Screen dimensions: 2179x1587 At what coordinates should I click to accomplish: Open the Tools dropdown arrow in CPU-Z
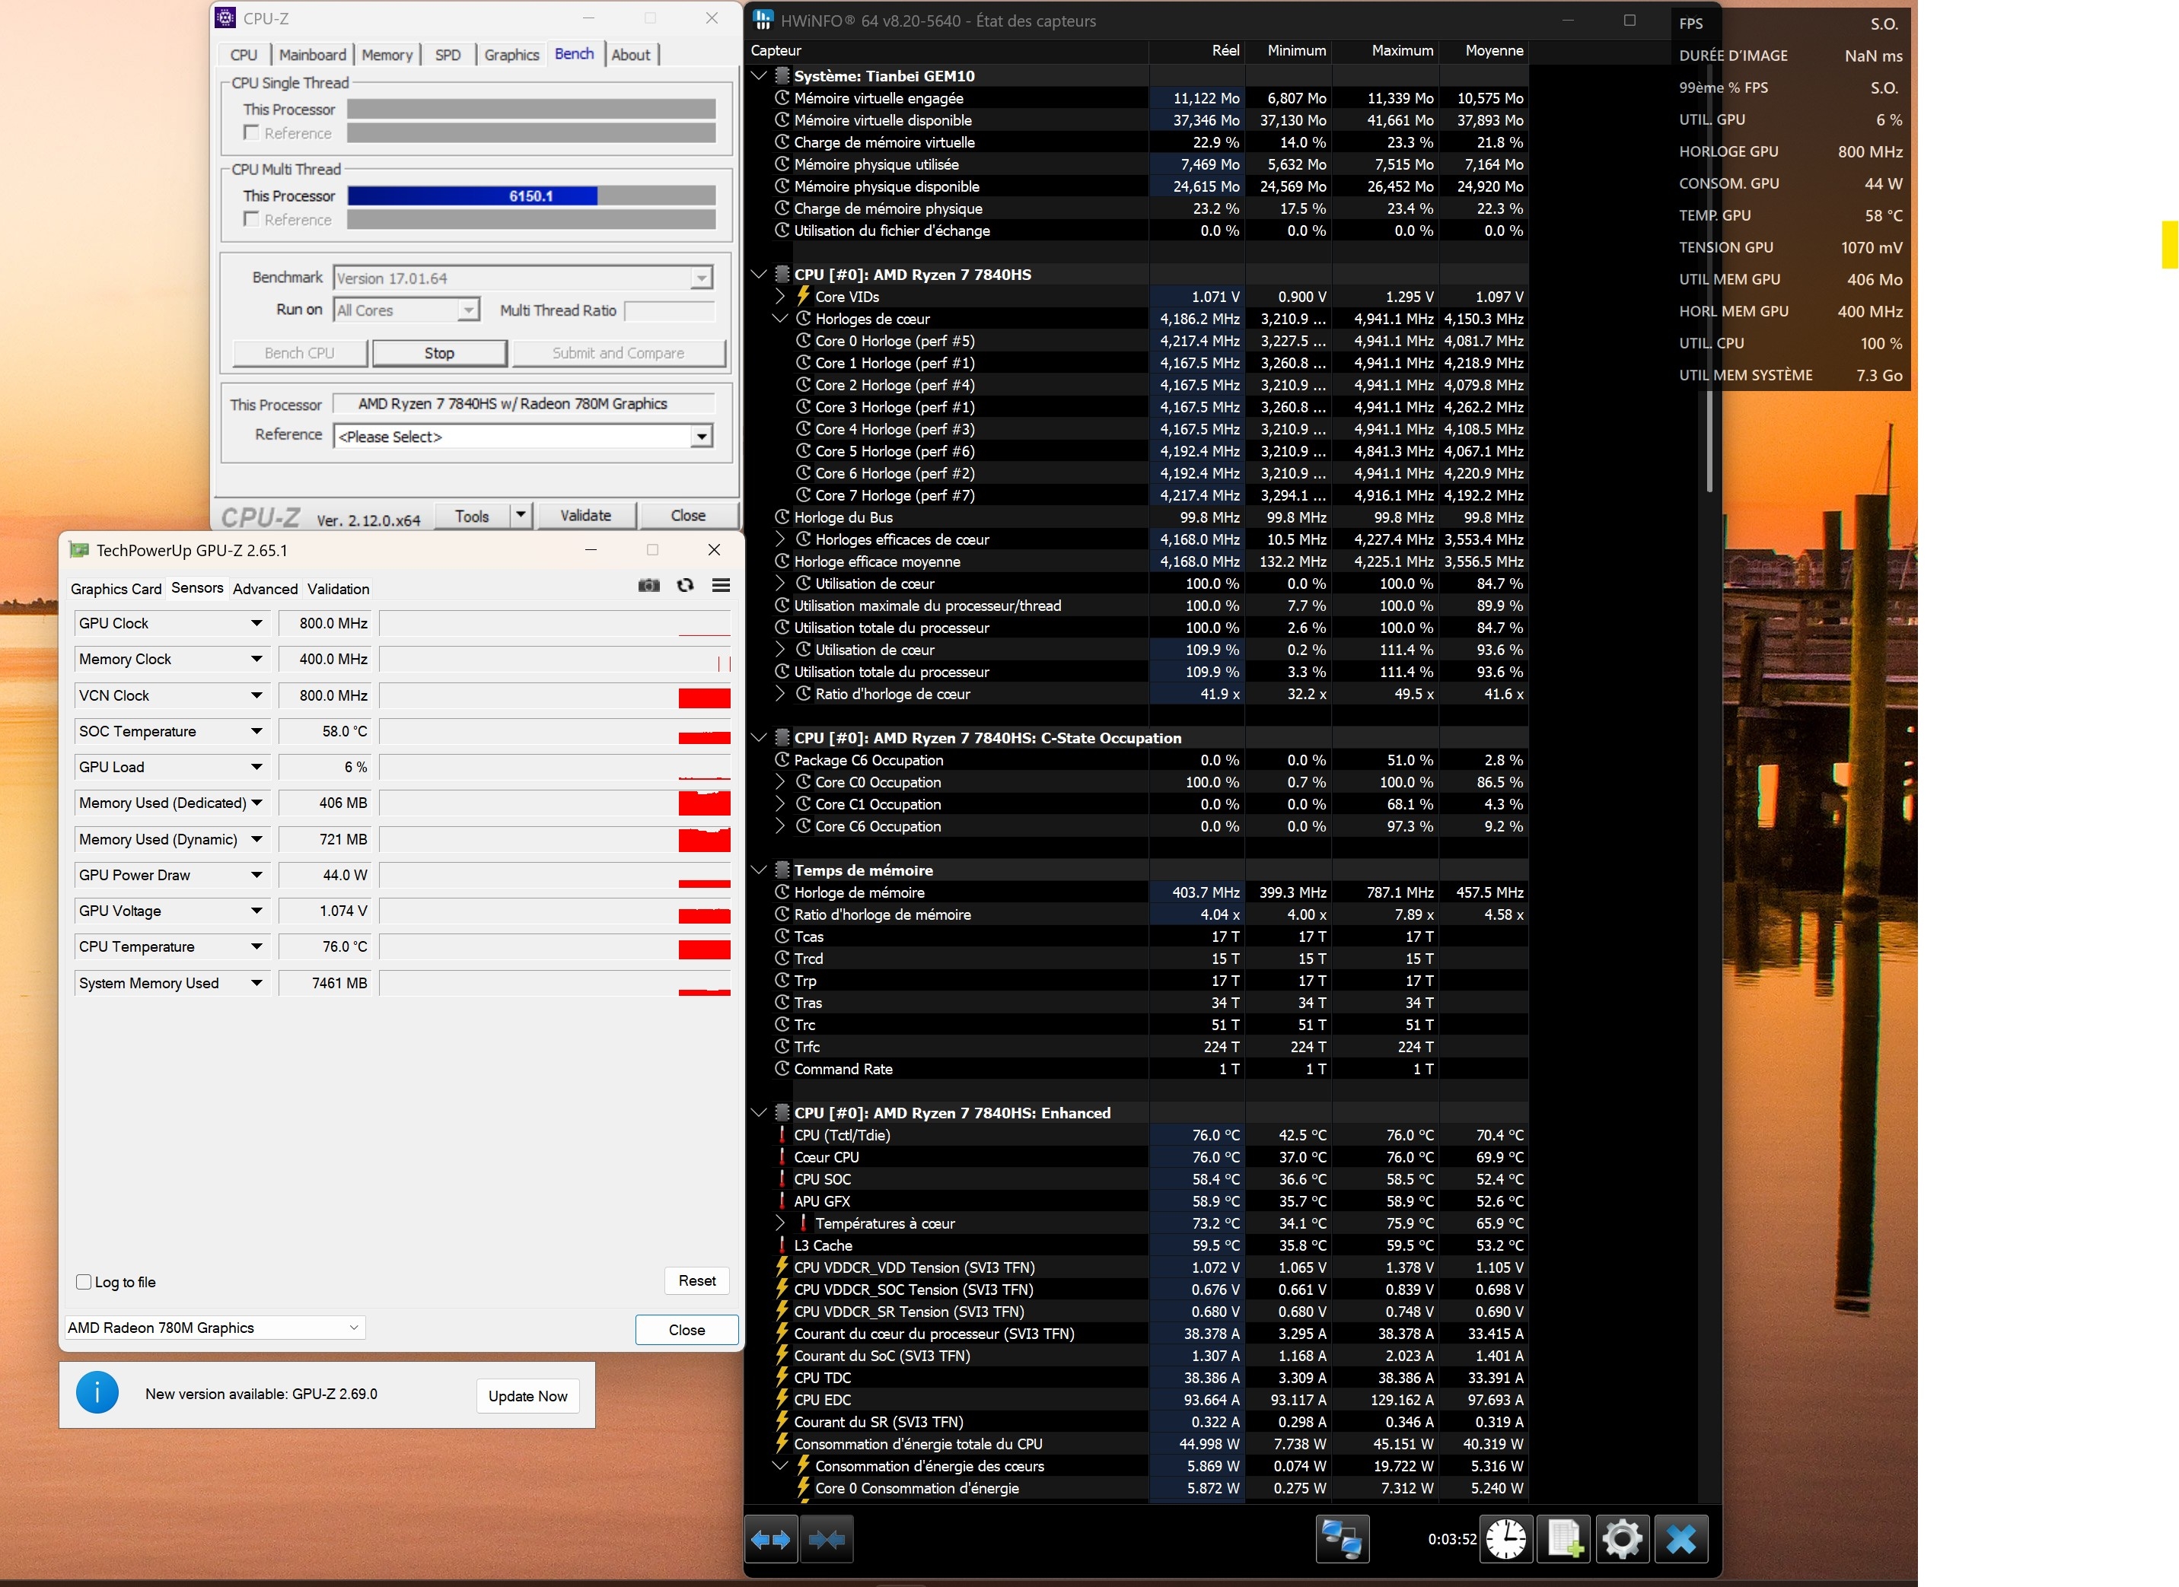pos(520,515)
